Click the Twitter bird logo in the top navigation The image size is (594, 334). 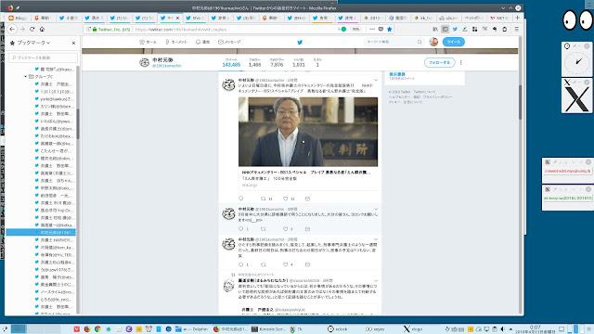300,42
